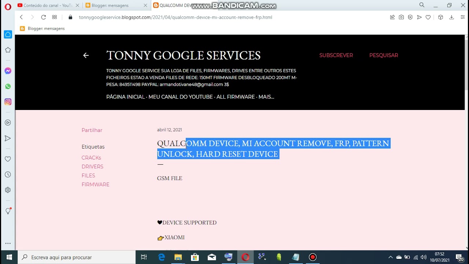Open Microsoft Store from taskbar
Image resolution: width=469 pixels, height=264 pixels.
[x=195, y=257]
